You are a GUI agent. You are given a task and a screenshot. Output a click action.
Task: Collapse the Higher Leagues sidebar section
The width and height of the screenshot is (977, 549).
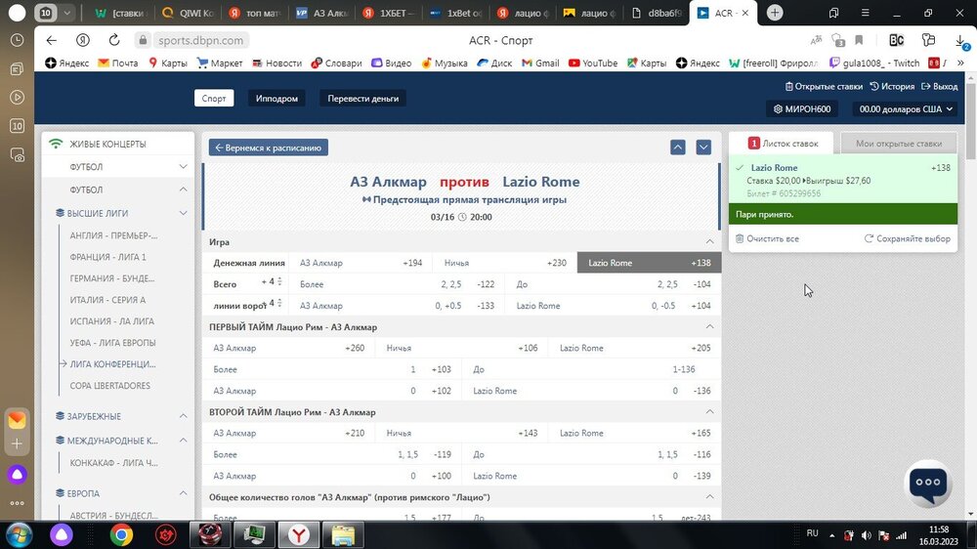click(x=183, y=213)
